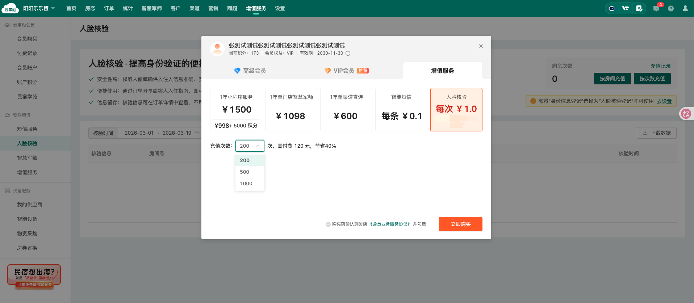Select the 1年单门店智慧军师 ¥1098 card
Viewport: 694px width, 303px height.
(x=291, y=110)
